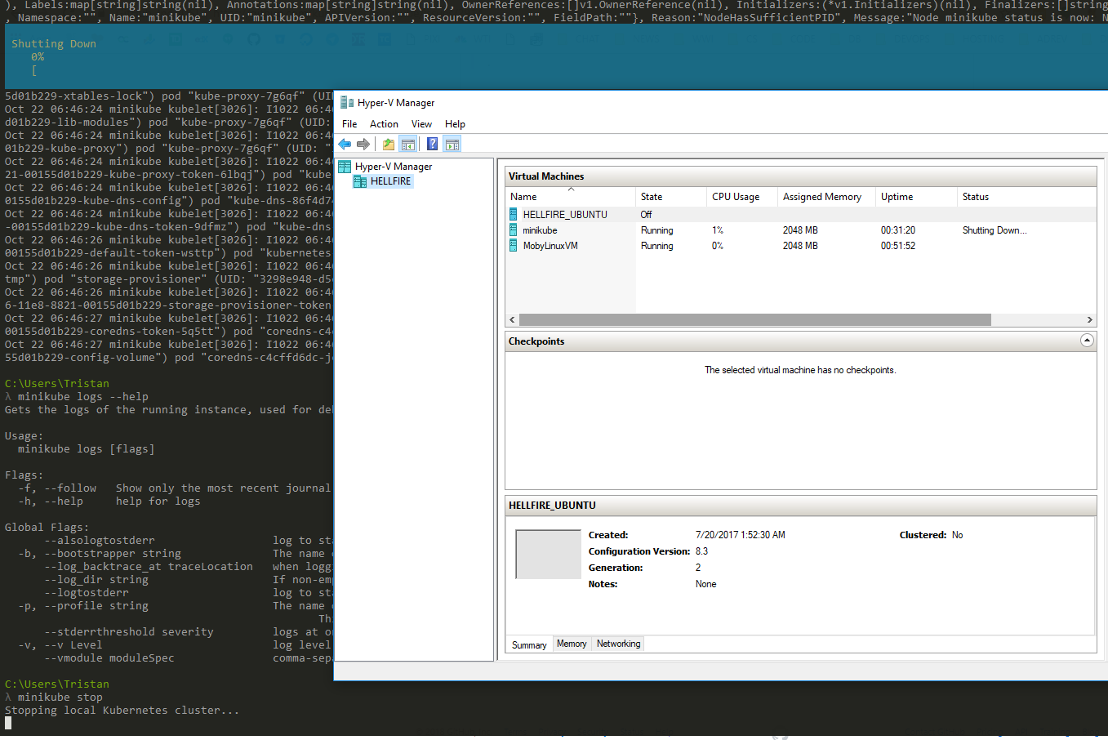The image size is (1108, 740).
Task: Click the Configuration Version value 8.3
Action: [x=701, y=551]
